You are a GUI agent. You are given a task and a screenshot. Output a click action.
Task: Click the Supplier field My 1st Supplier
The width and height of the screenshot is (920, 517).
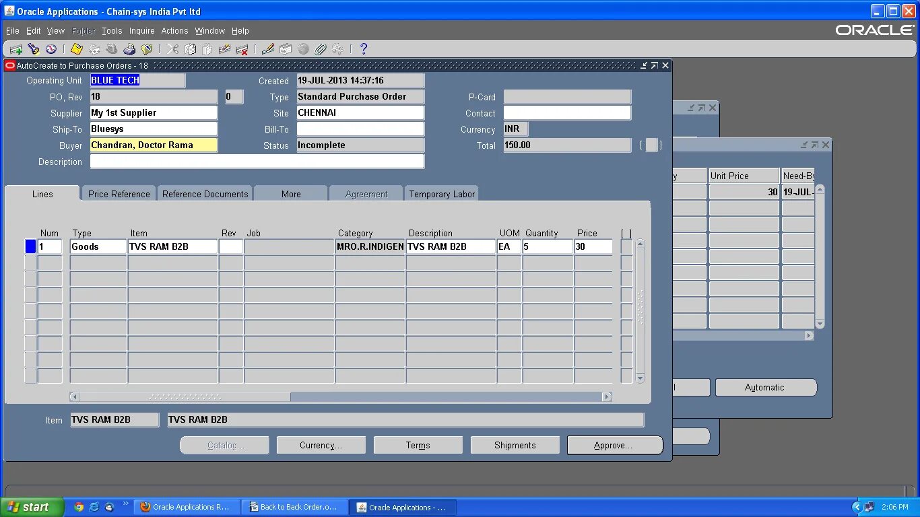point(154,112)
